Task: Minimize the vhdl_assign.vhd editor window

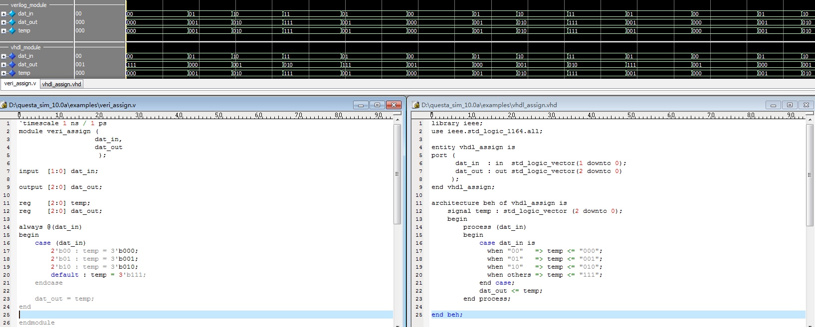Action: (x=773, y=105)
